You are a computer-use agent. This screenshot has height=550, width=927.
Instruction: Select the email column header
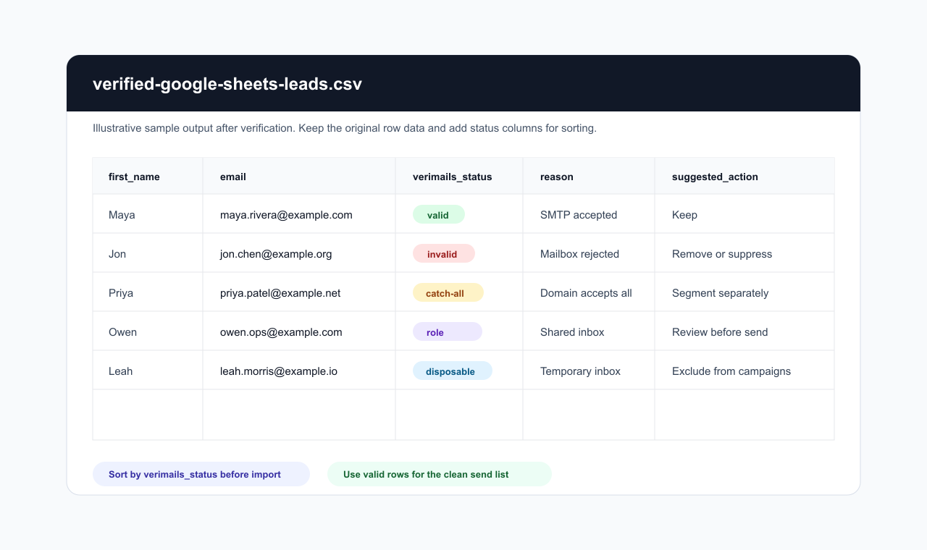(x=299, y=177)
